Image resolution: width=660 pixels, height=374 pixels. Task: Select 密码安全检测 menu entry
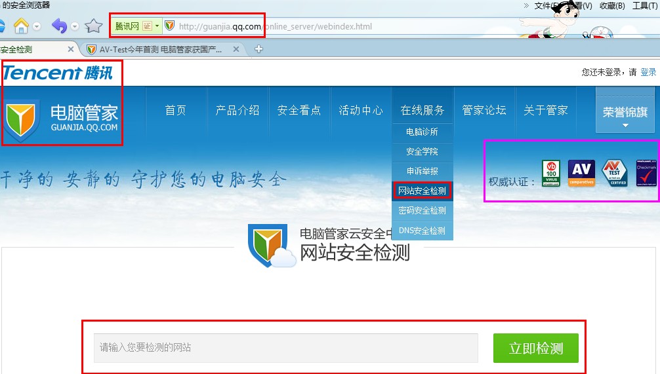[x=423, y=210]
